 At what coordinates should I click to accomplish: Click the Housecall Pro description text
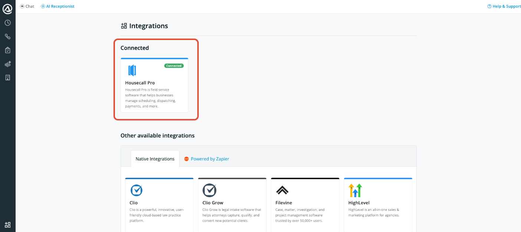point(151,98)
